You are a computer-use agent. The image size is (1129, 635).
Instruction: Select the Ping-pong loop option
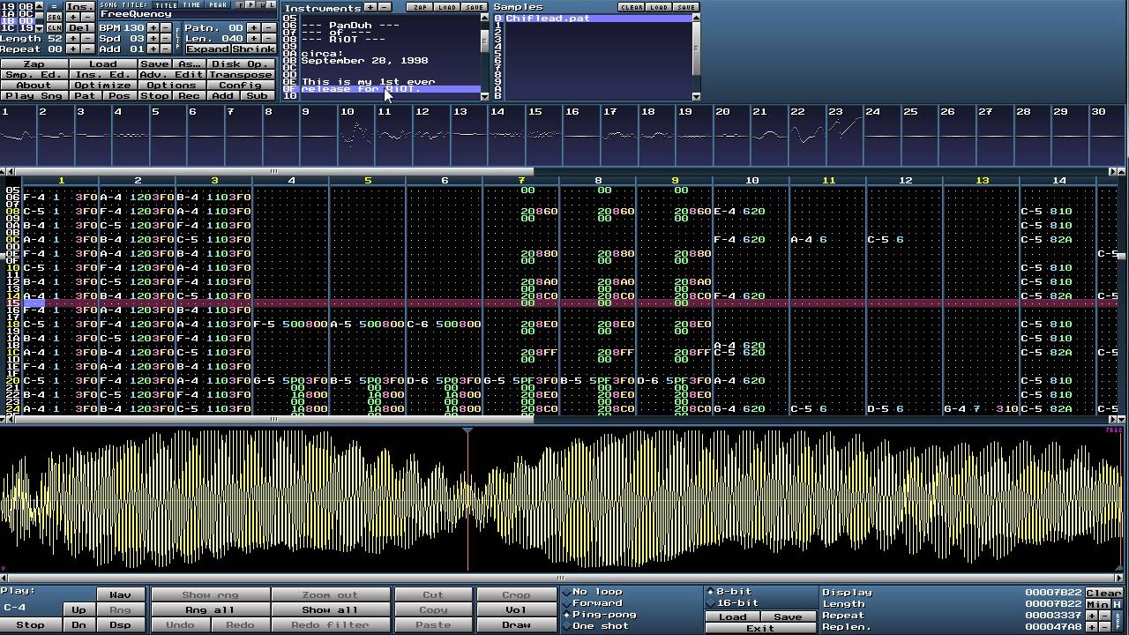click(601, 615)
